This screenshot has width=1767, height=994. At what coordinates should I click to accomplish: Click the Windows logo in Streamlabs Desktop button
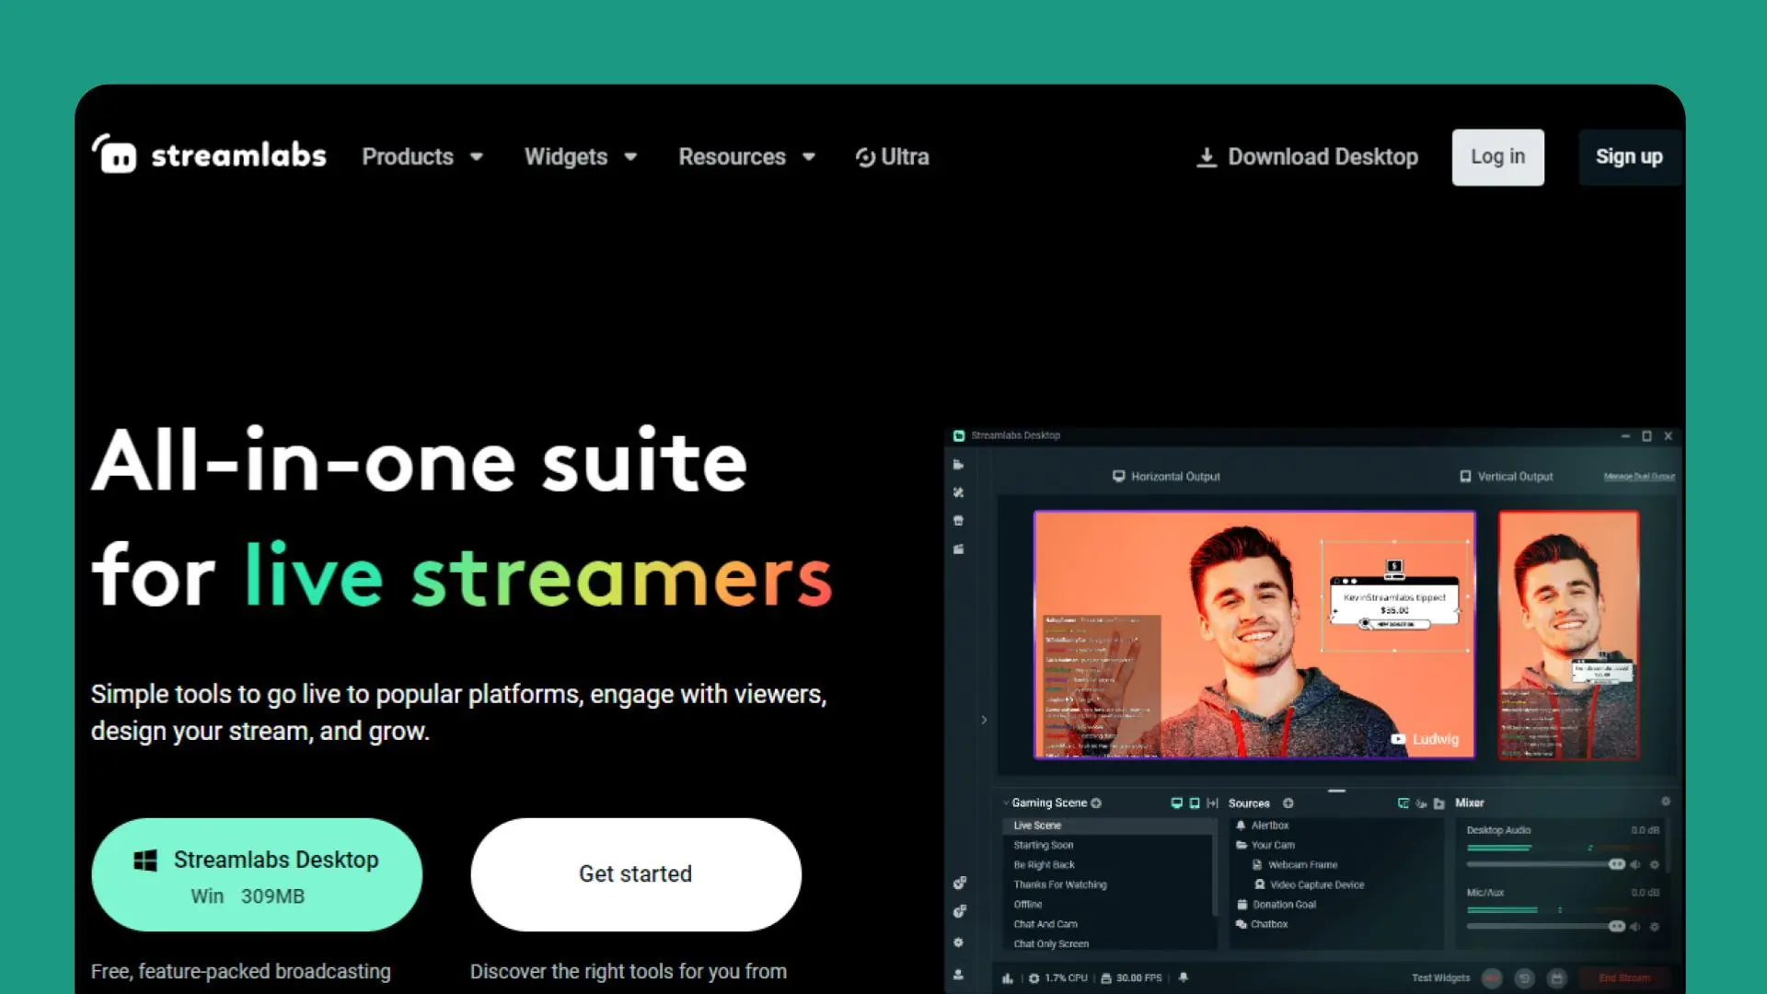pos(145,861)
